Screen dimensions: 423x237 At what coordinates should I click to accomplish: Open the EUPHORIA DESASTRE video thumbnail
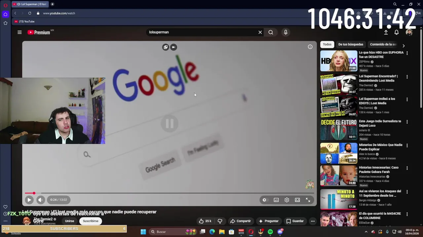click(x=339, y=61)
